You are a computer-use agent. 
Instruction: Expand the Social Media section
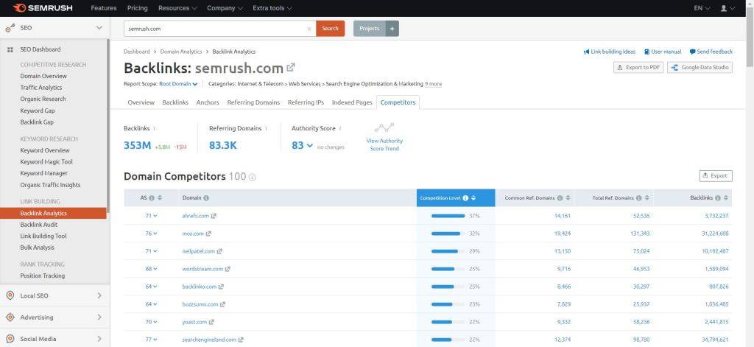click(x=99, y=339)
